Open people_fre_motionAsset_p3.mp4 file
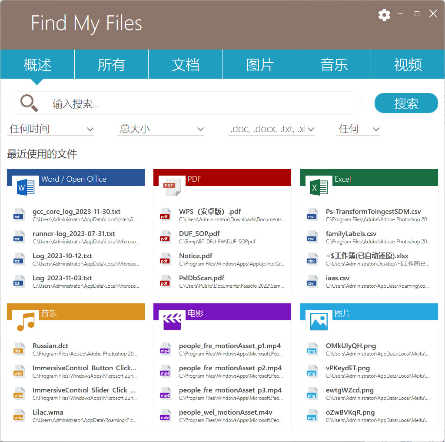Viewport: 445px width, 442px height. coord(222,394)
